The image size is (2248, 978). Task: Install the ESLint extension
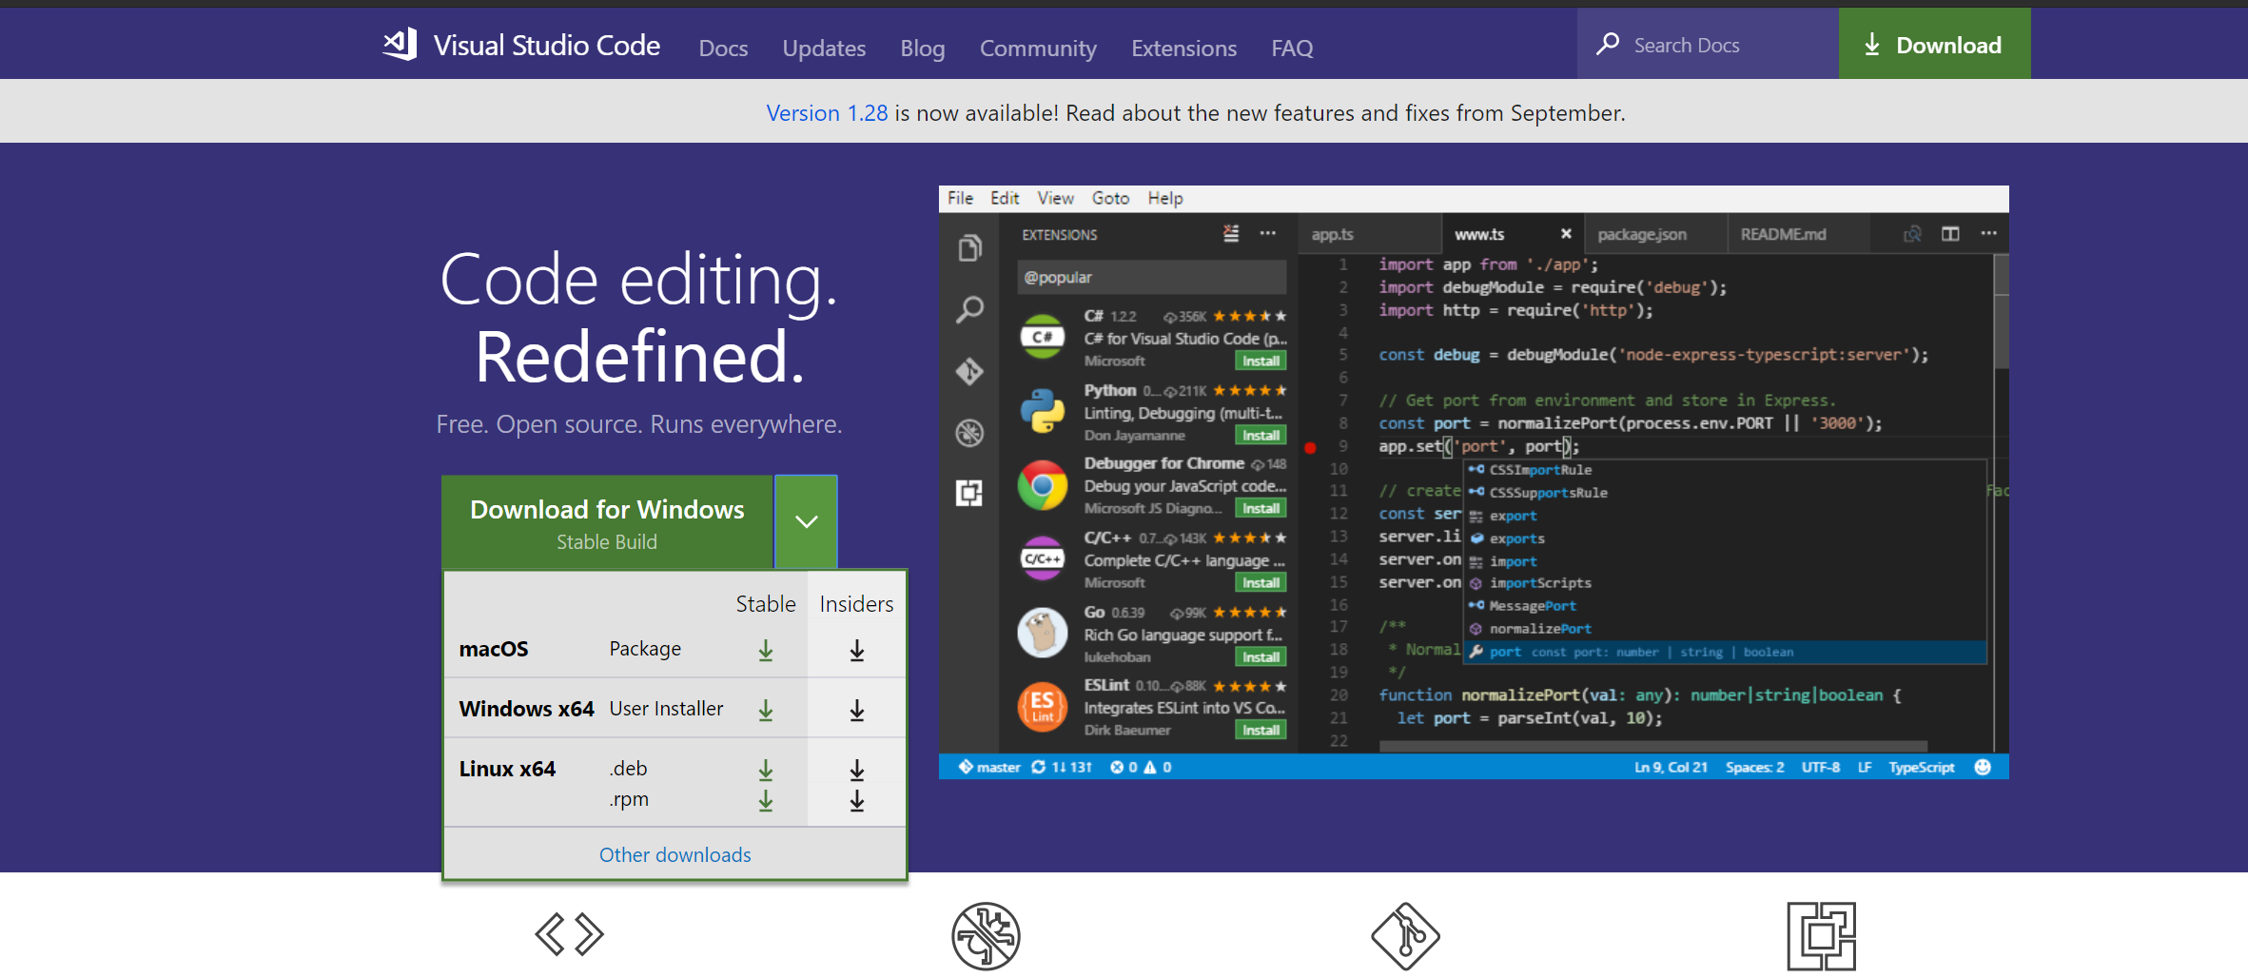(1261, 731)
